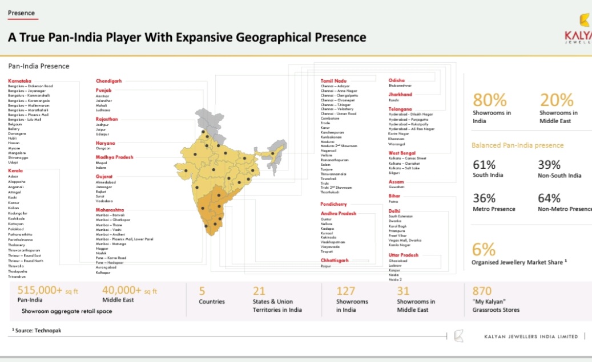Viewport: 592px width, 362px height.
Task: Select the 'Assam' state heading
Action: [x=396, y=182]
